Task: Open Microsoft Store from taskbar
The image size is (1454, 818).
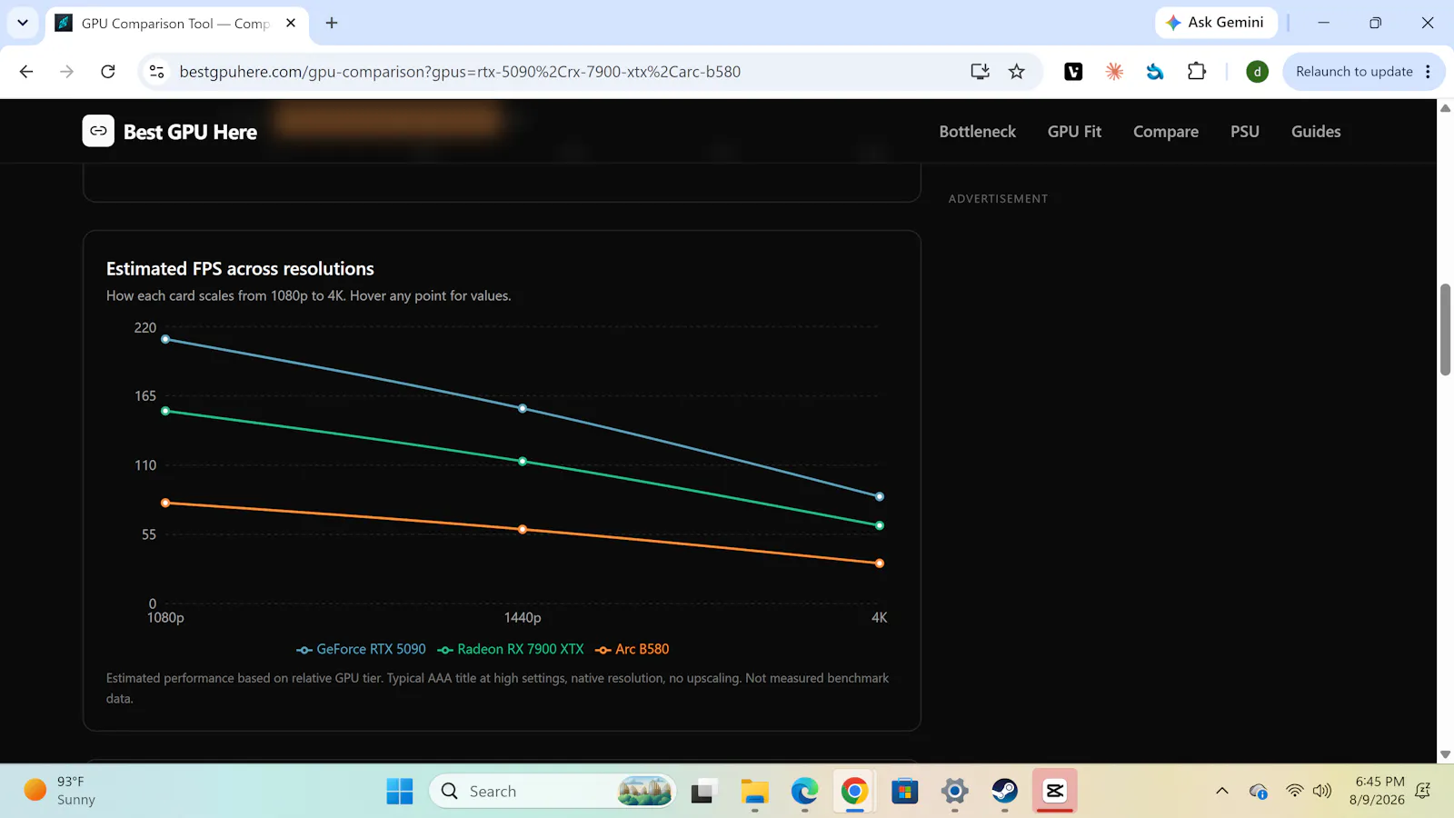Action: [904, 791]
